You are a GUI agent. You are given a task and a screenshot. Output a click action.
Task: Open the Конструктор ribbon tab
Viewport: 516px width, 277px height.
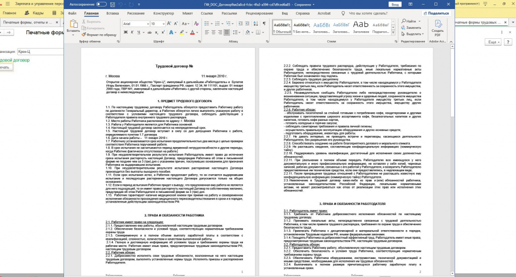pos(164,14)
